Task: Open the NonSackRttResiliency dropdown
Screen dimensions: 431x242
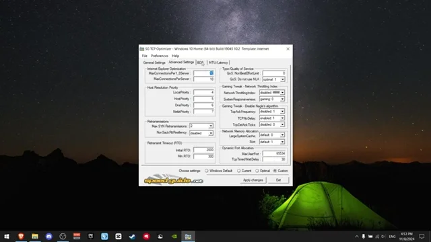Action: (x=211, y=133)
